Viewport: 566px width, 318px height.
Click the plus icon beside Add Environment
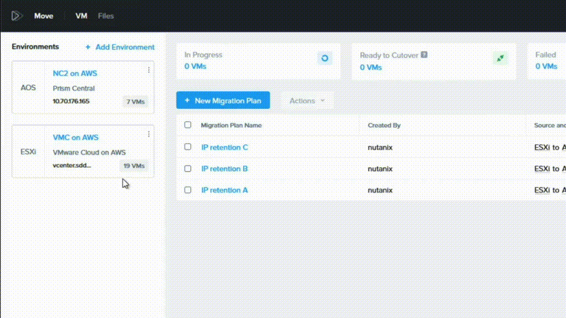(87, 47)
